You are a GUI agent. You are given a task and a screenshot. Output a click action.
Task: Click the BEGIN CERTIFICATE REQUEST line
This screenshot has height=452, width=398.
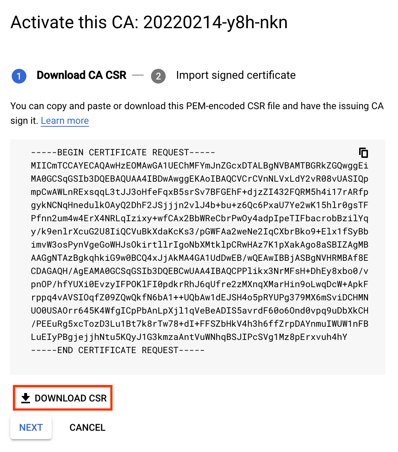tap(123, 152)
